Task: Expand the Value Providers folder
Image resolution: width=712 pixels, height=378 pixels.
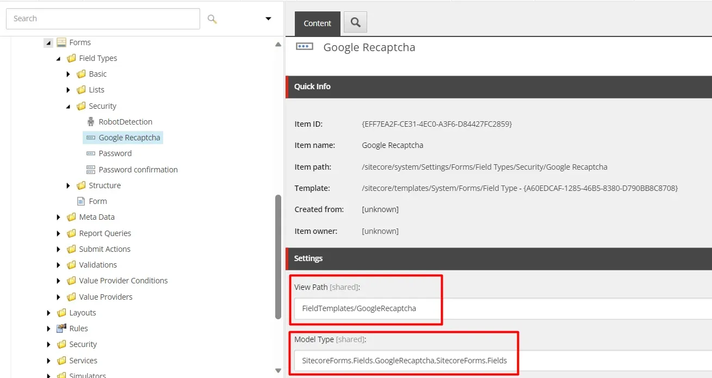Action: (x=59, y=297)
